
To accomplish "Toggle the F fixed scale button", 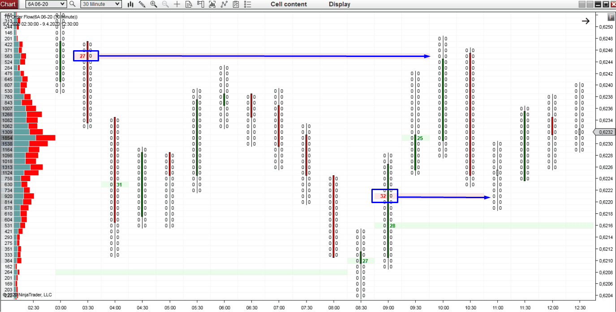I will click(x=611, y=17).
